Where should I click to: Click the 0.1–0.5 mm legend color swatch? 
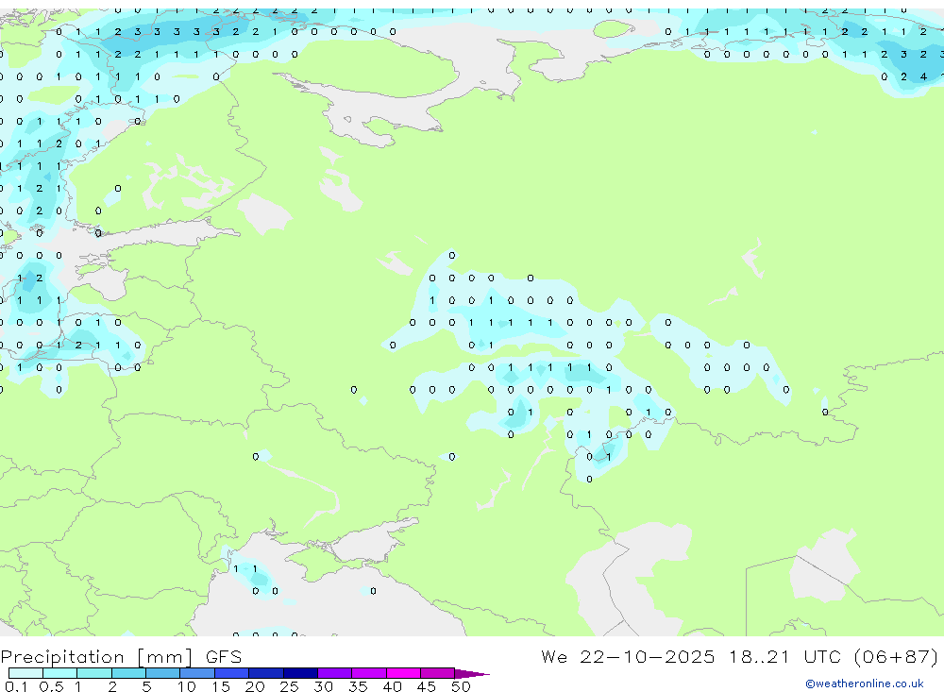(25, 673)
